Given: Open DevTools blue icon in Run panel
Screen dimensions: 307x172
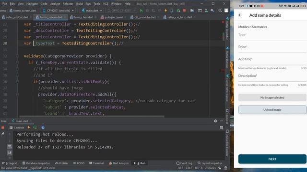Looking at the screenshot, I should pyautogui.click(x=43, y=128).
